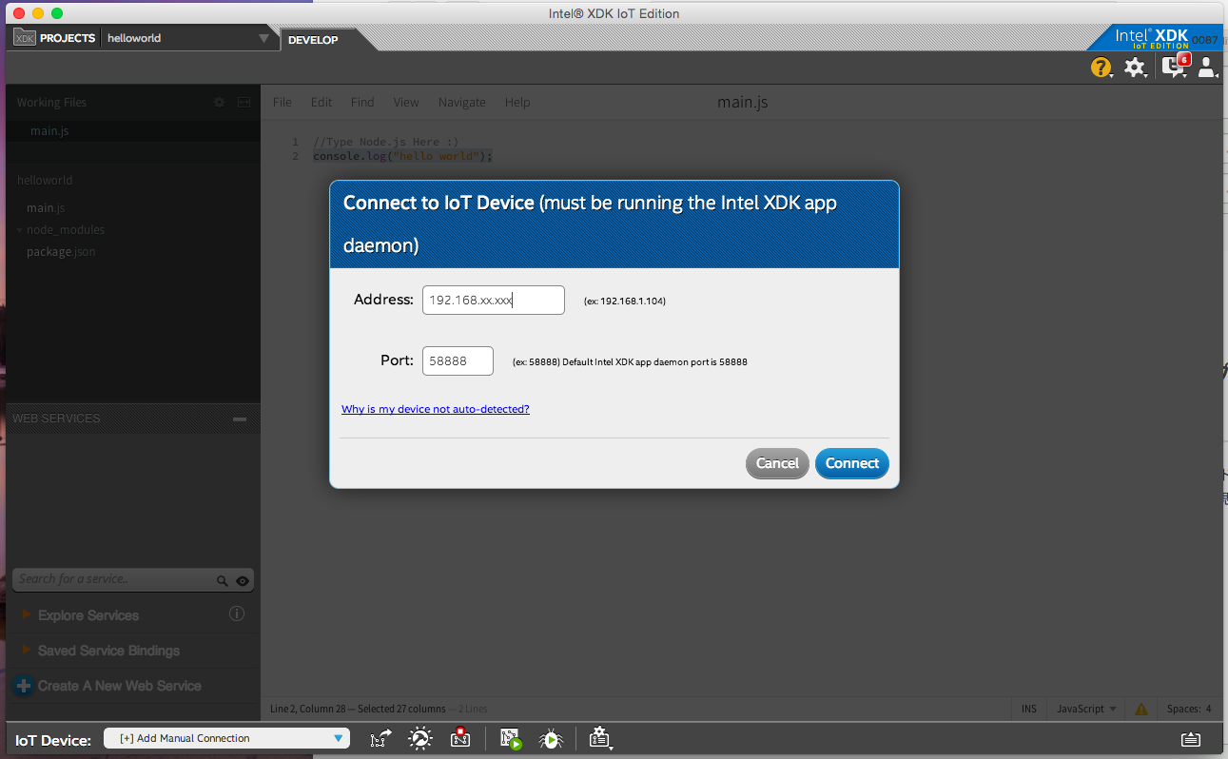Screen dimensions: 1228x759
Task: Select the Manage daemon settings icon
Action: (x=419, y=737)
